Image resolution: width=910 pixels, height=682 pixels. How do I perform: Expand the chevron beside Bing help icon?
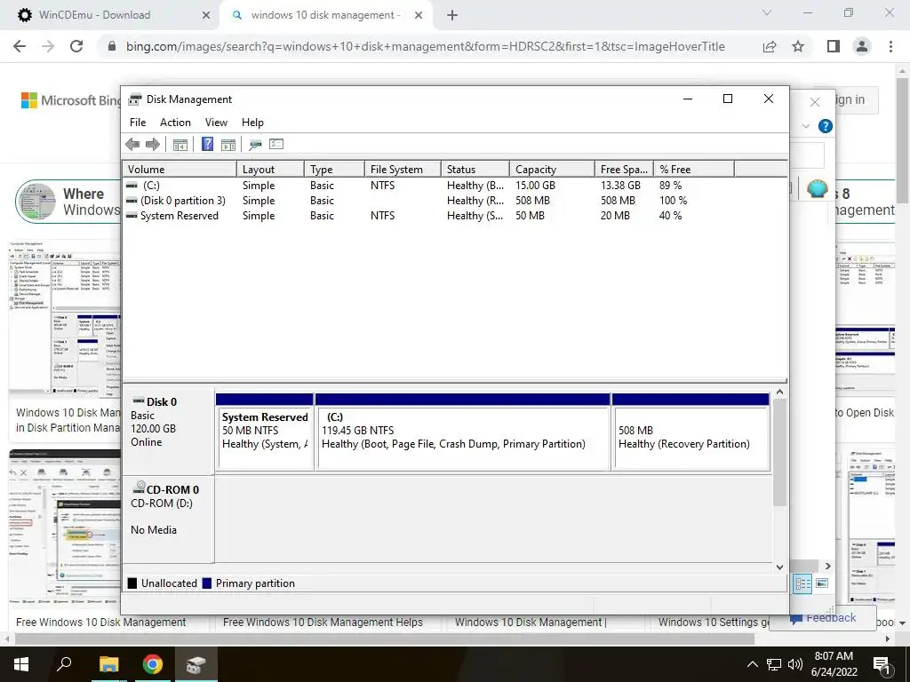click(x=805, y=126)
